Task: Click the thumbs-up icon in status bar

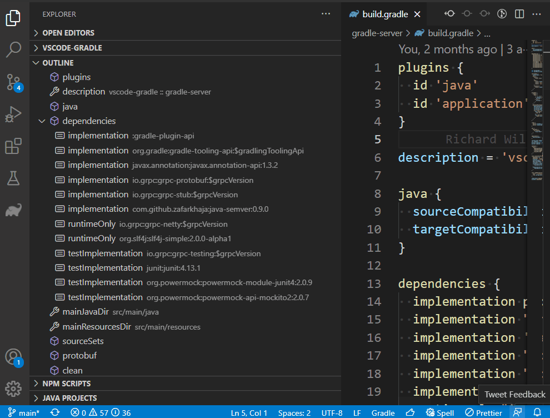Action: coord(411,413)
